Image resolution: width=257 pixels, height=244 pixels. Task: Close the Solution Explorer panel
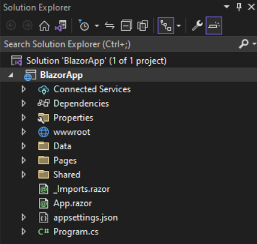point(251,7)
